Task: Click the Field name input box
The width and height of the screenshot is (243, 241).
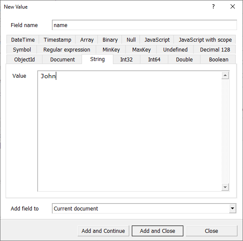Action: [x=144, y=25]
